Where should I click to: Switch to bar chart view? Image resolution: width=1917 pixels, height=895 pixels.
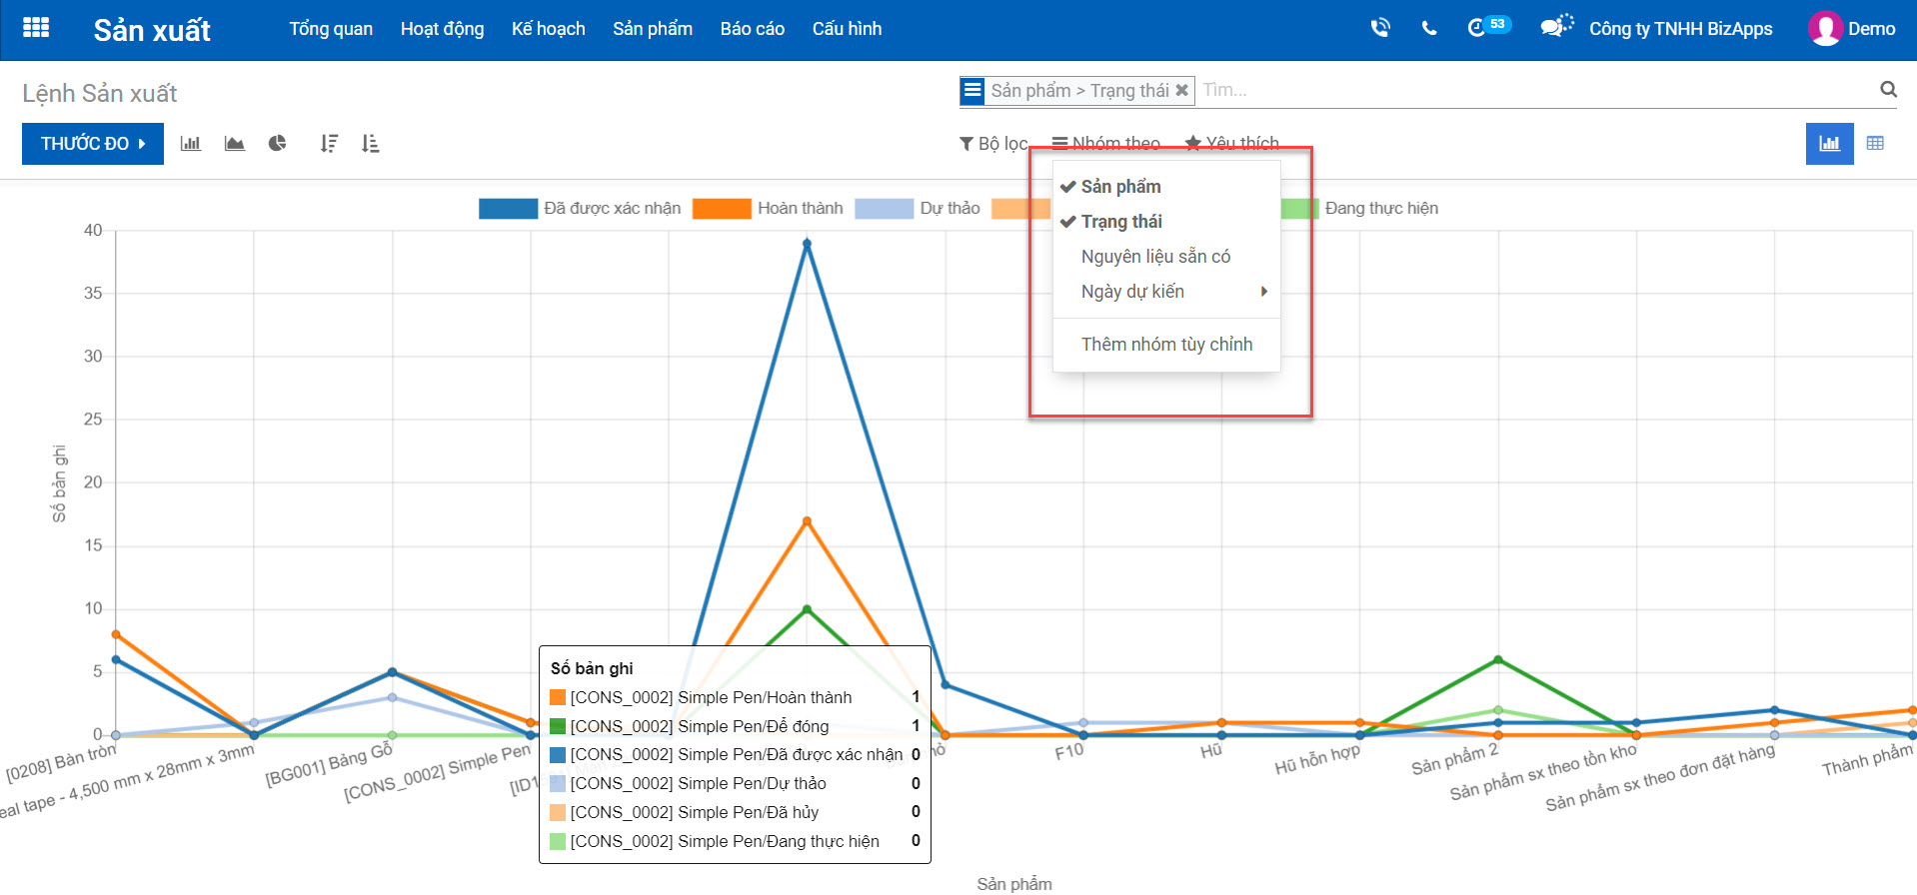pyautogui.click(x=191, y=144)
